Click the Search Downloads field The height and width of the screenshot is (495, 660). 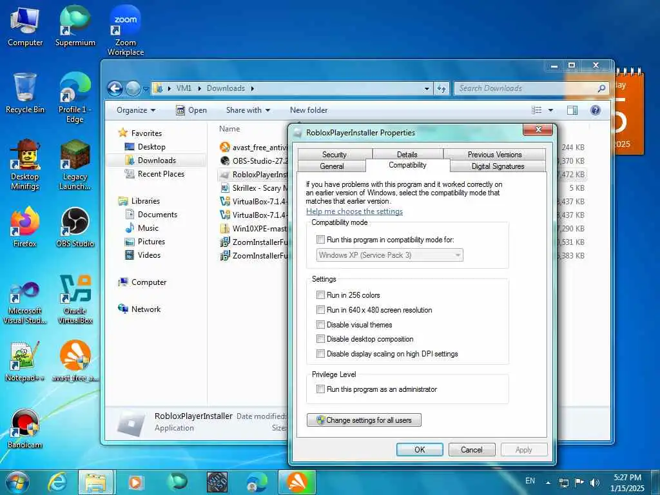coord(531,88)
